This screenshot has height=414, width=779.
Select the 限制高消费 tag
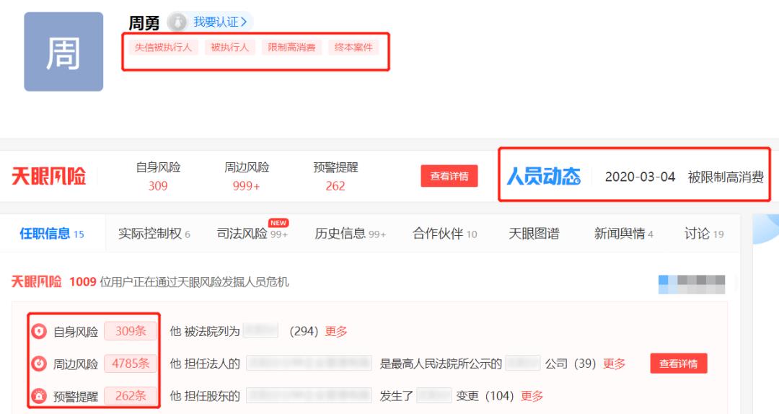[291, 48]
